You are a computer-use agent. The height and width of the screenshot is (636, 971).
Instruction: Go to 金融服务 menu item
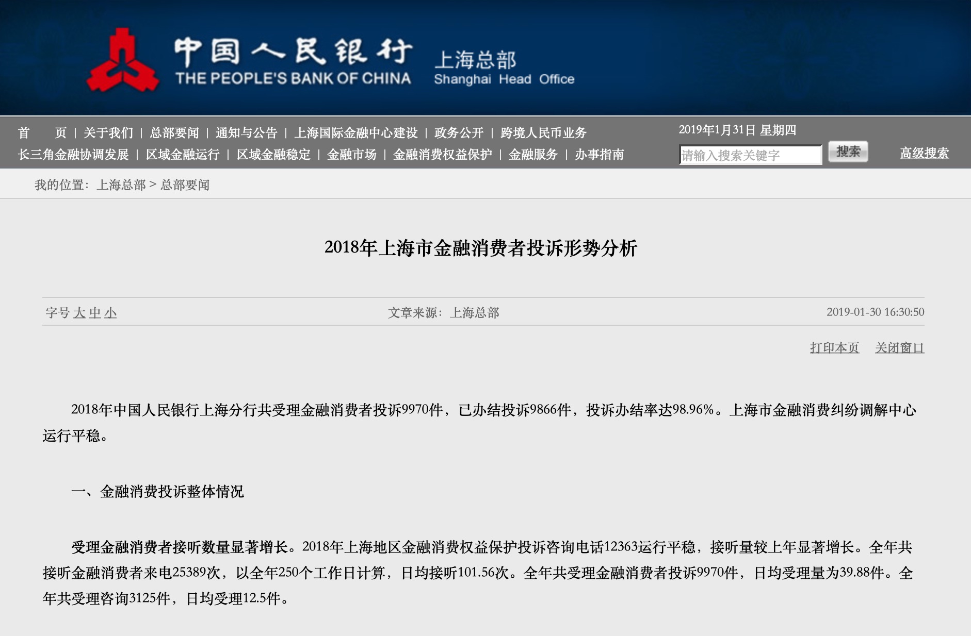pos(533,155)
